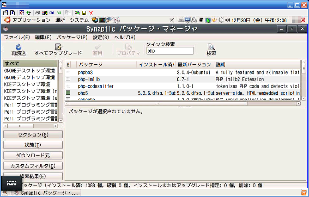Save connection info floppy disk icon
309x197 pixels.
(84, 13)
